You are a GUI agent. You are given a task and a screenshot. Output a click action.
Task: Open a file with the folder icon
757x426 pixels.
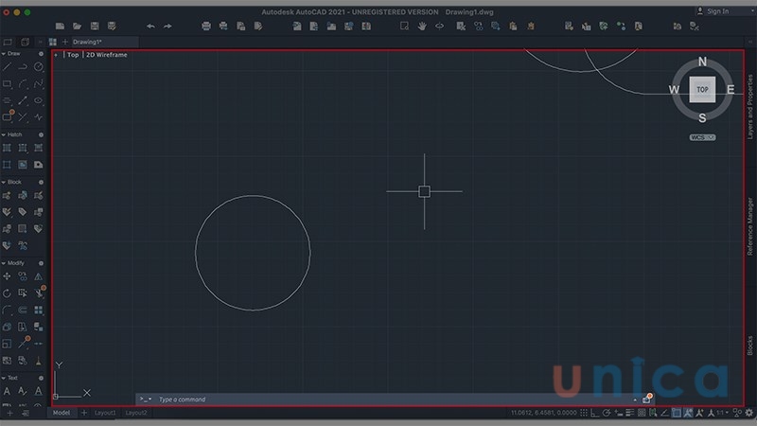[x=78, y=27]
